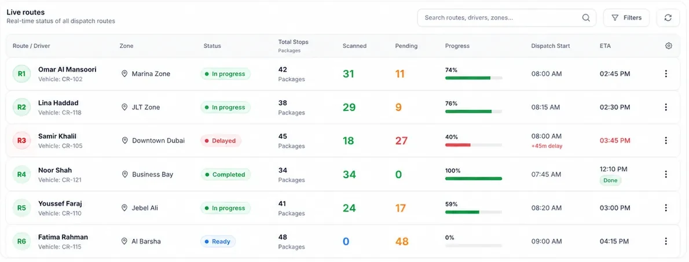Viewport: 689px width, 262px height.
Task: Click the location pin beside Downtown Dubai
Action: pos(124,141)
